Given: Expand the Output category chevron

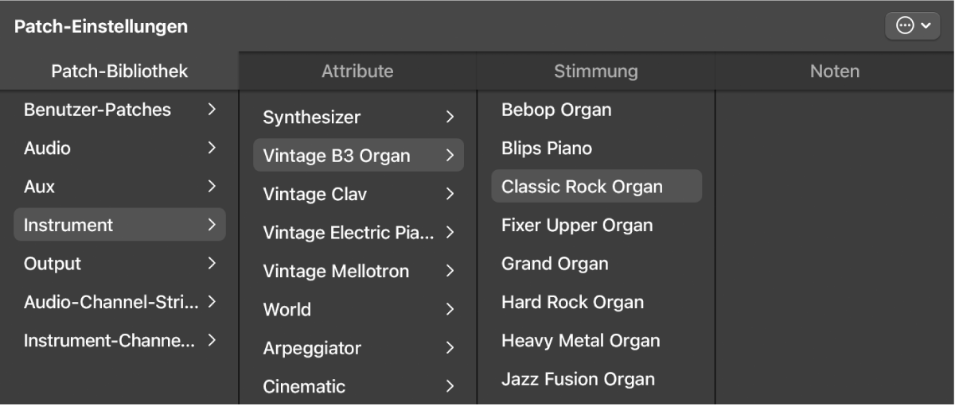Looking at the screenshot, I should pos(212,264).
